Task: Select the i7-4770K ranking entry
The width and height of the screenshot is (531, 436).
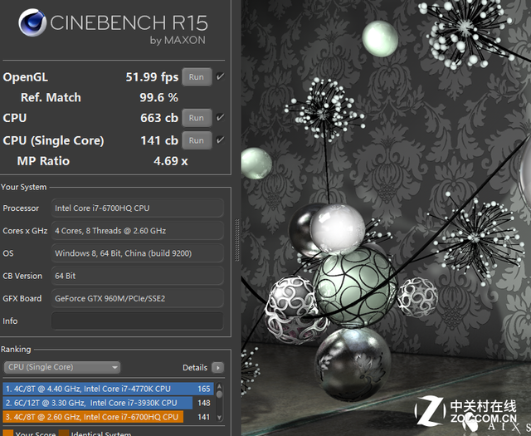Action: 108,389
